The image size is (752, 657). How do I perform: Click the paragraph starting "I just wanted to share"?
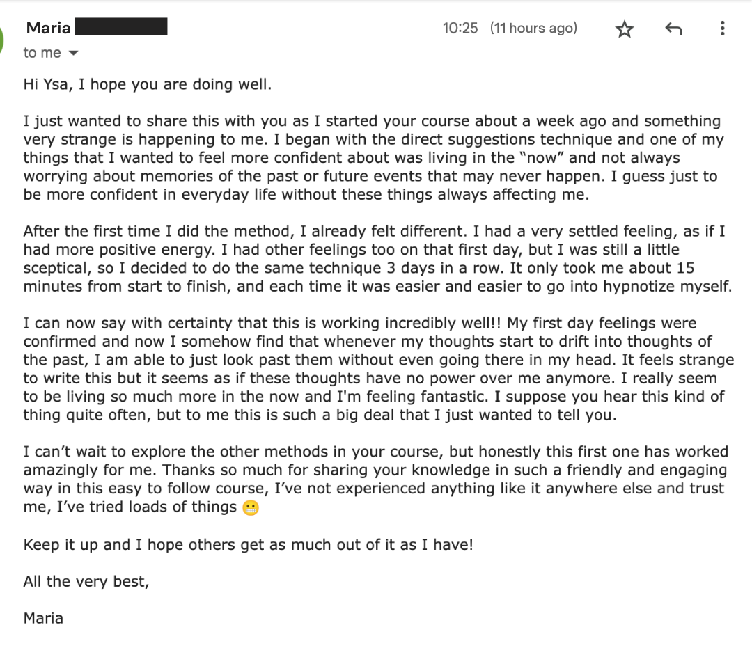pyautogui.click(x=374, y=158)
